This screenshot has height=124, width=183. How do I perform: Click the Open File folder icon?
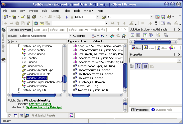pos(23,17)
